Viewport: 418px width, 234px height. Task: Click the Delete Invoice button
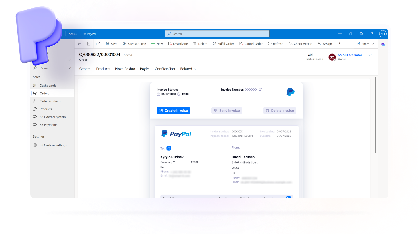[x=279, y=110]
